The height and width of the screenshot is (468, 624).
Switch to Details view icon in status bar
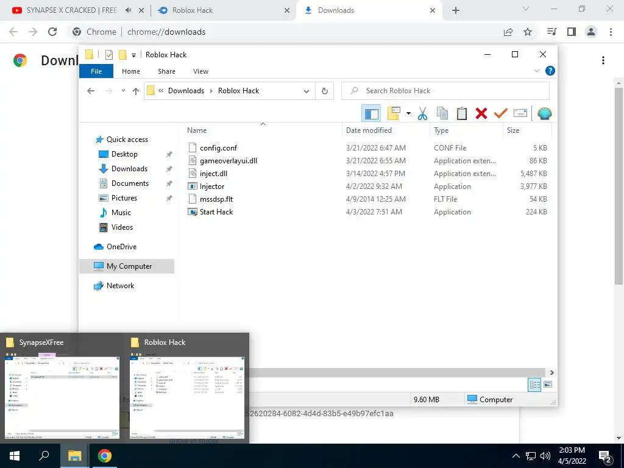pyautogui.click(x=534, y=385)
